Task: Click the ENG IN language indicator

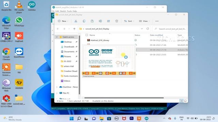Action: tap(182, 118)
